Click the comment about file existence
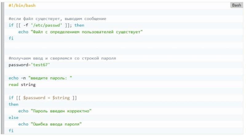The width and height of the screenshot is (246, 137). pos(58,19)
